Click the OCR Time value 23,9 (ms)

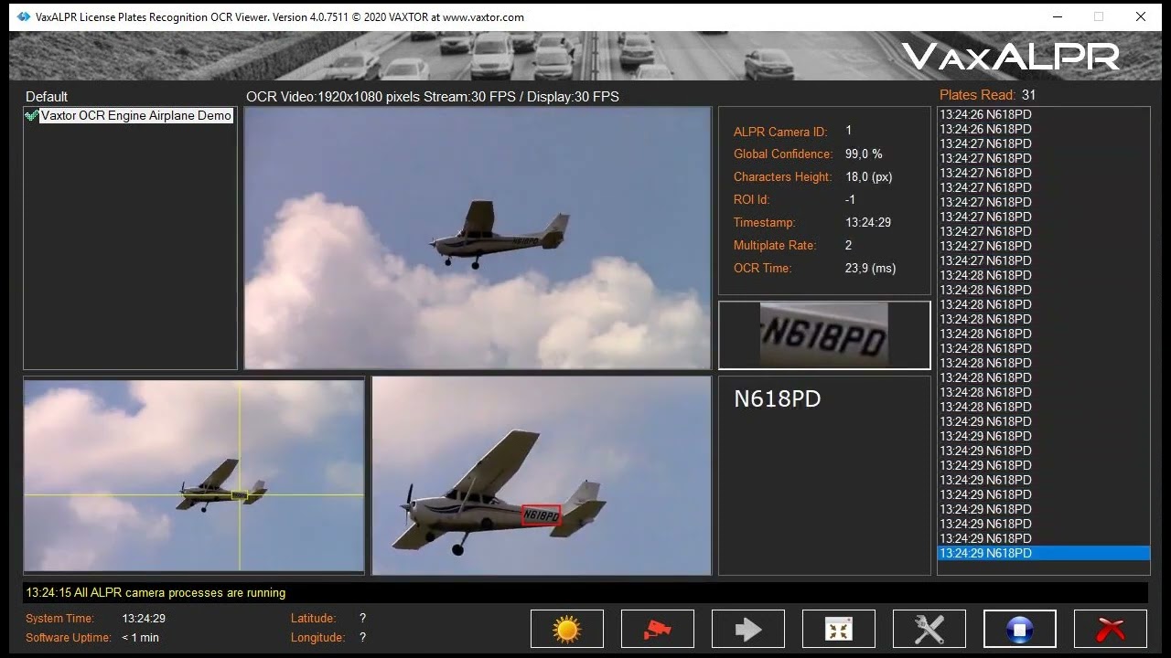coord(871,268)
